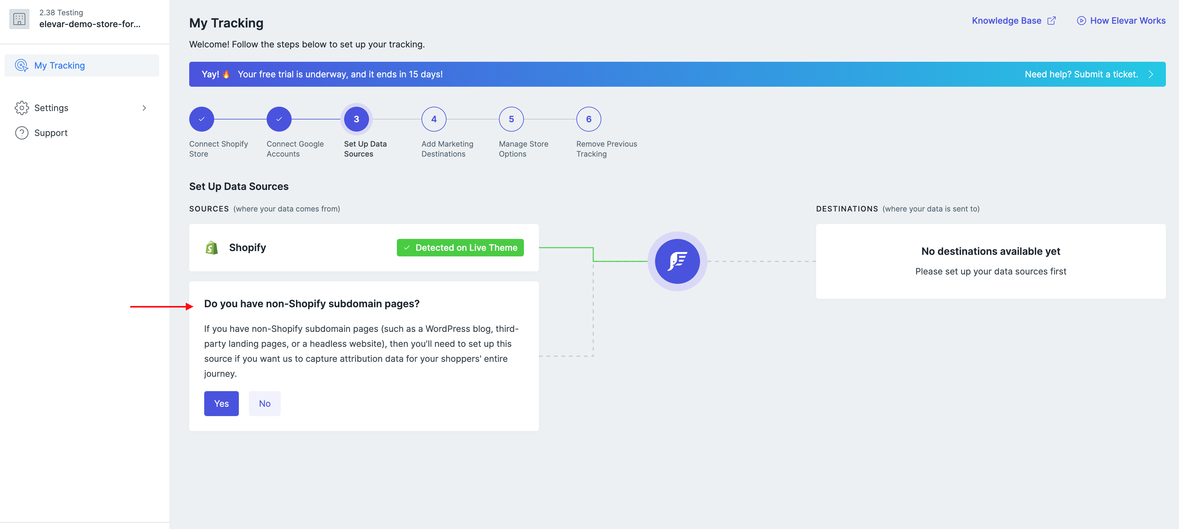Click the store building icon at top left
The image size is (1179, 529).
point(19,19)
